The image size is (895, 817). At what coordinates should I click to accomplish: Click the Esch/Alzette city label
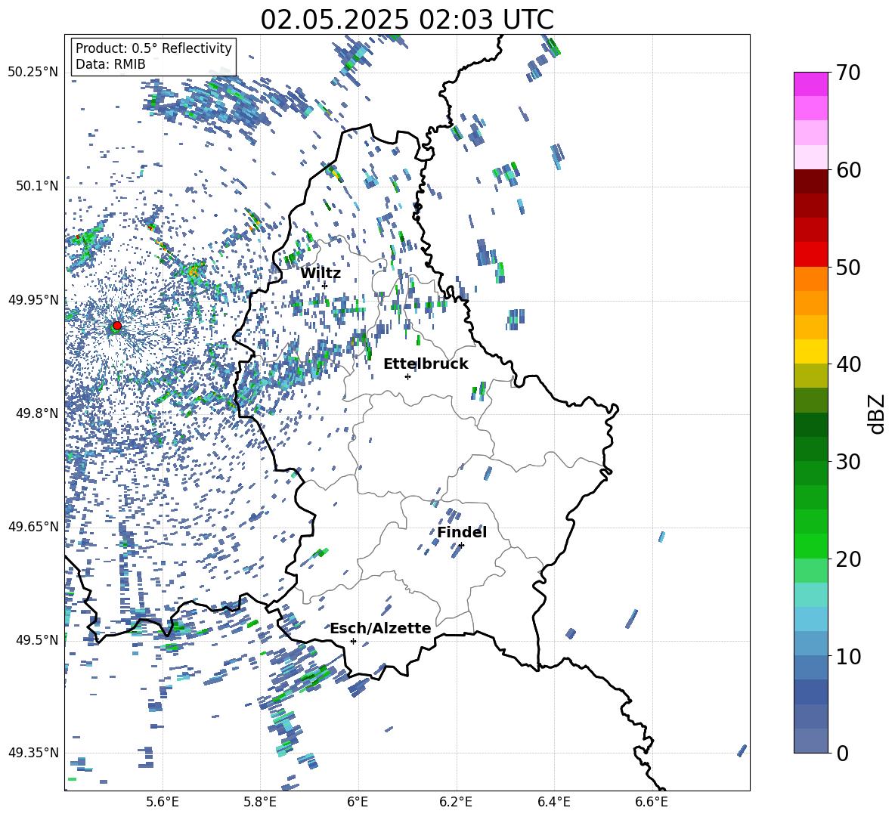(x=380, y=628)
